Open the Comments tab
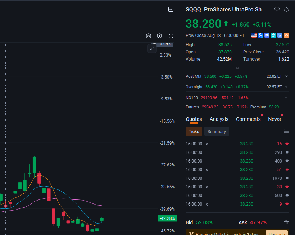Screen dimensions: 295x235 pos(248,119)
